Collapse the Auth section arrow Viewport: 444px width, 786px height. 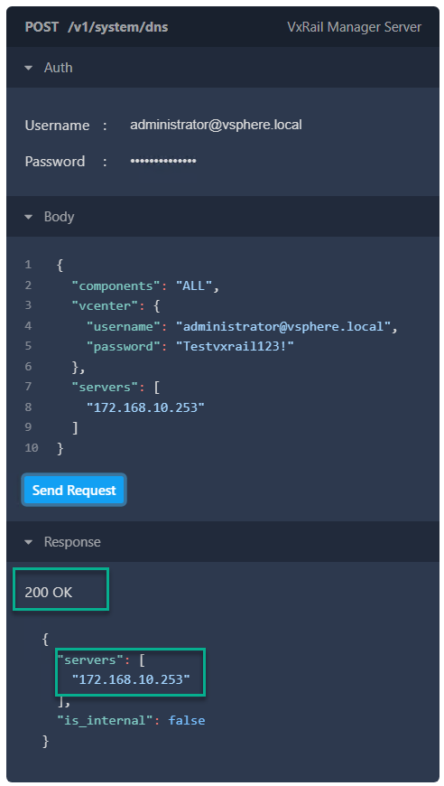point(29,68)
